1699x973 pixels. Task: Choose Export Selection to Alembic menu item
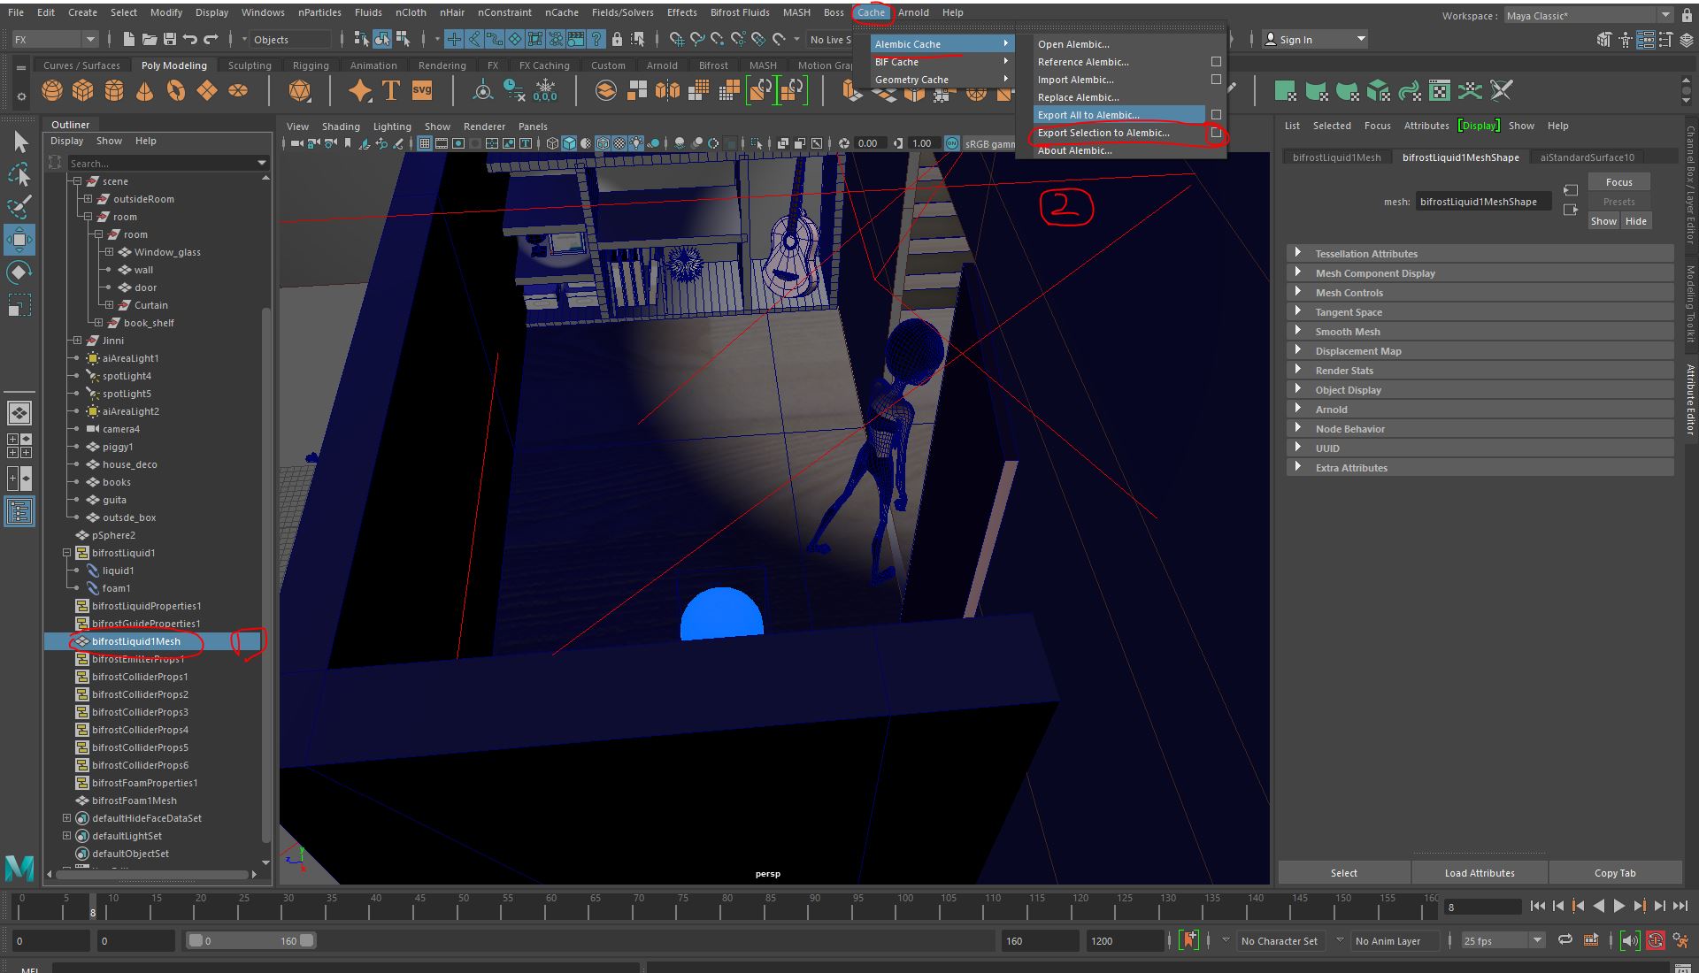click(1103, 133)
